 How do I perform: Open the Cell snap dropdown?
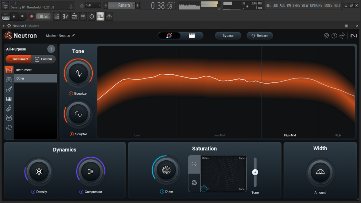pyautogui.click(x=92, y=5)
